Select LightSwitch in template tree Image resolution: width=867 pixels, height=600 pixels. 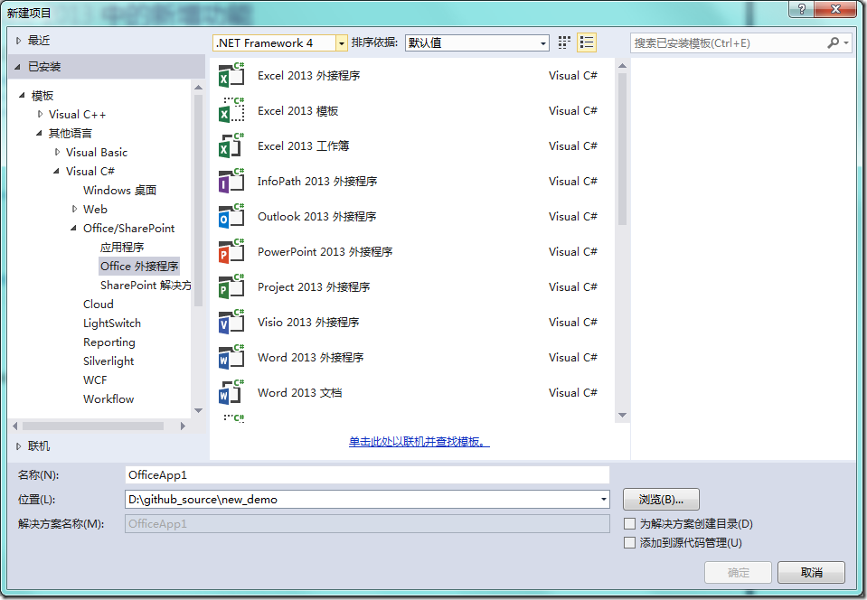[112, 323]
